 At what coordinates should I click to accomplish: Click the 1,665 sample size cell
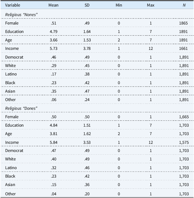point(184,117)
